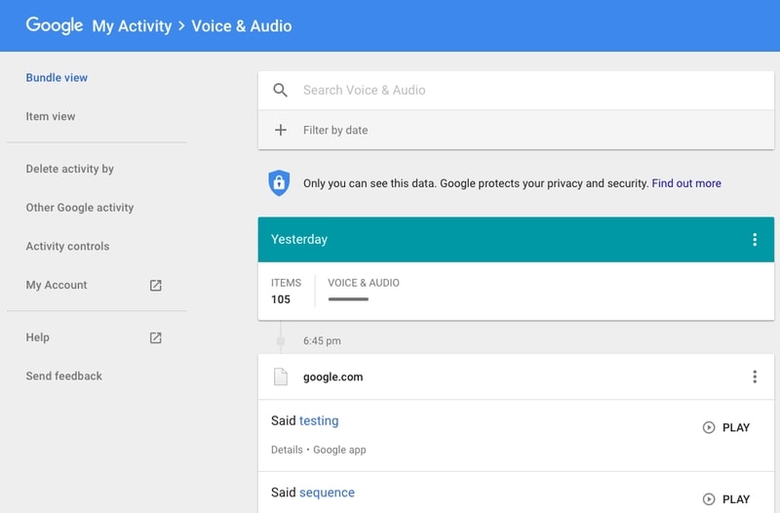Open the 'testing' search link
Viewport: 780px width, 513px height.
coord(319,421)
